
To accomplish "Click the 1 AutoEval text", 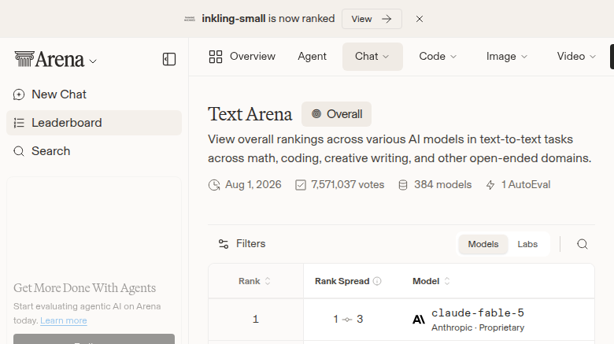I will [x=526, y=184].
